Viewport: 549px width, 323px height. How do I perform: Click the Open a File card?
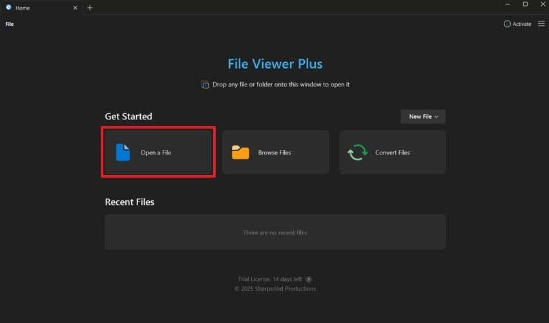point(158,152)
